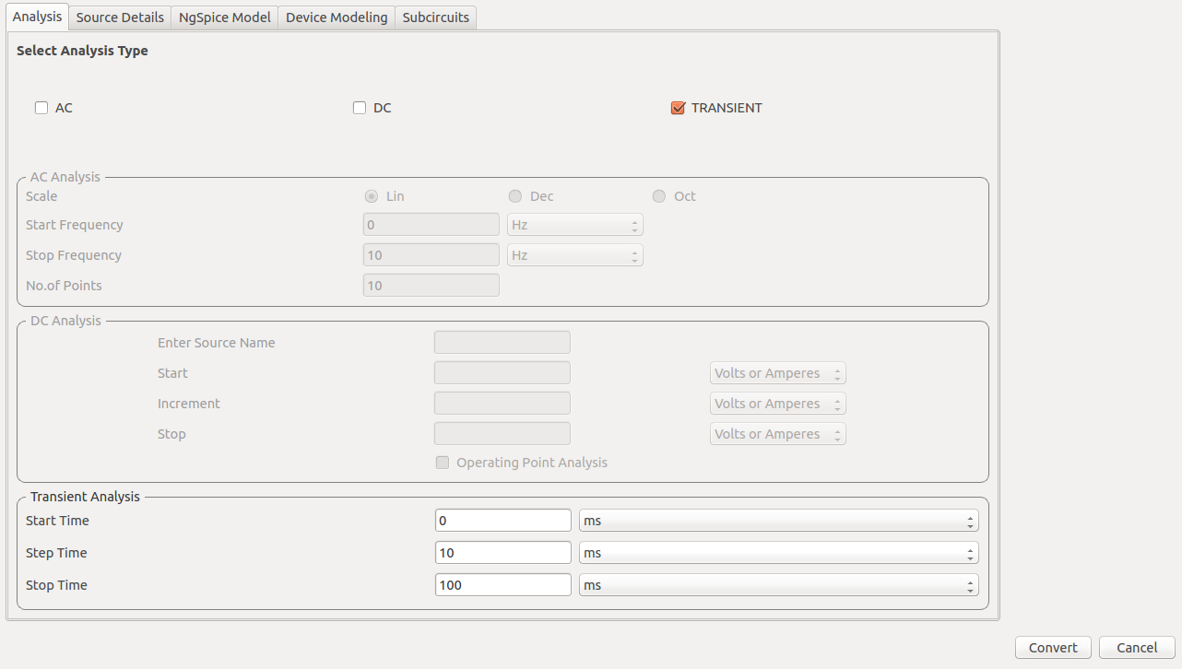Open the Source Details tab
The width and height of the screenshot is (1182, 669).
[120, 18]
